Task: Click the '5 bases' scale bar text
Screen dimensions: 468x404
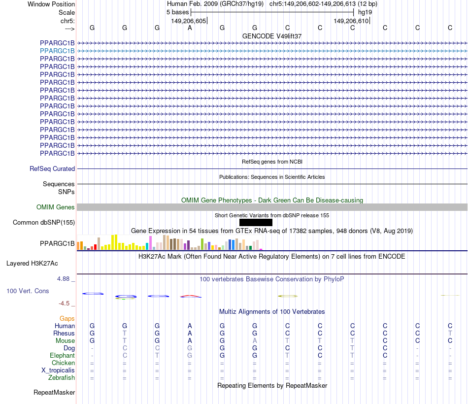Action: tap(177, 12)
